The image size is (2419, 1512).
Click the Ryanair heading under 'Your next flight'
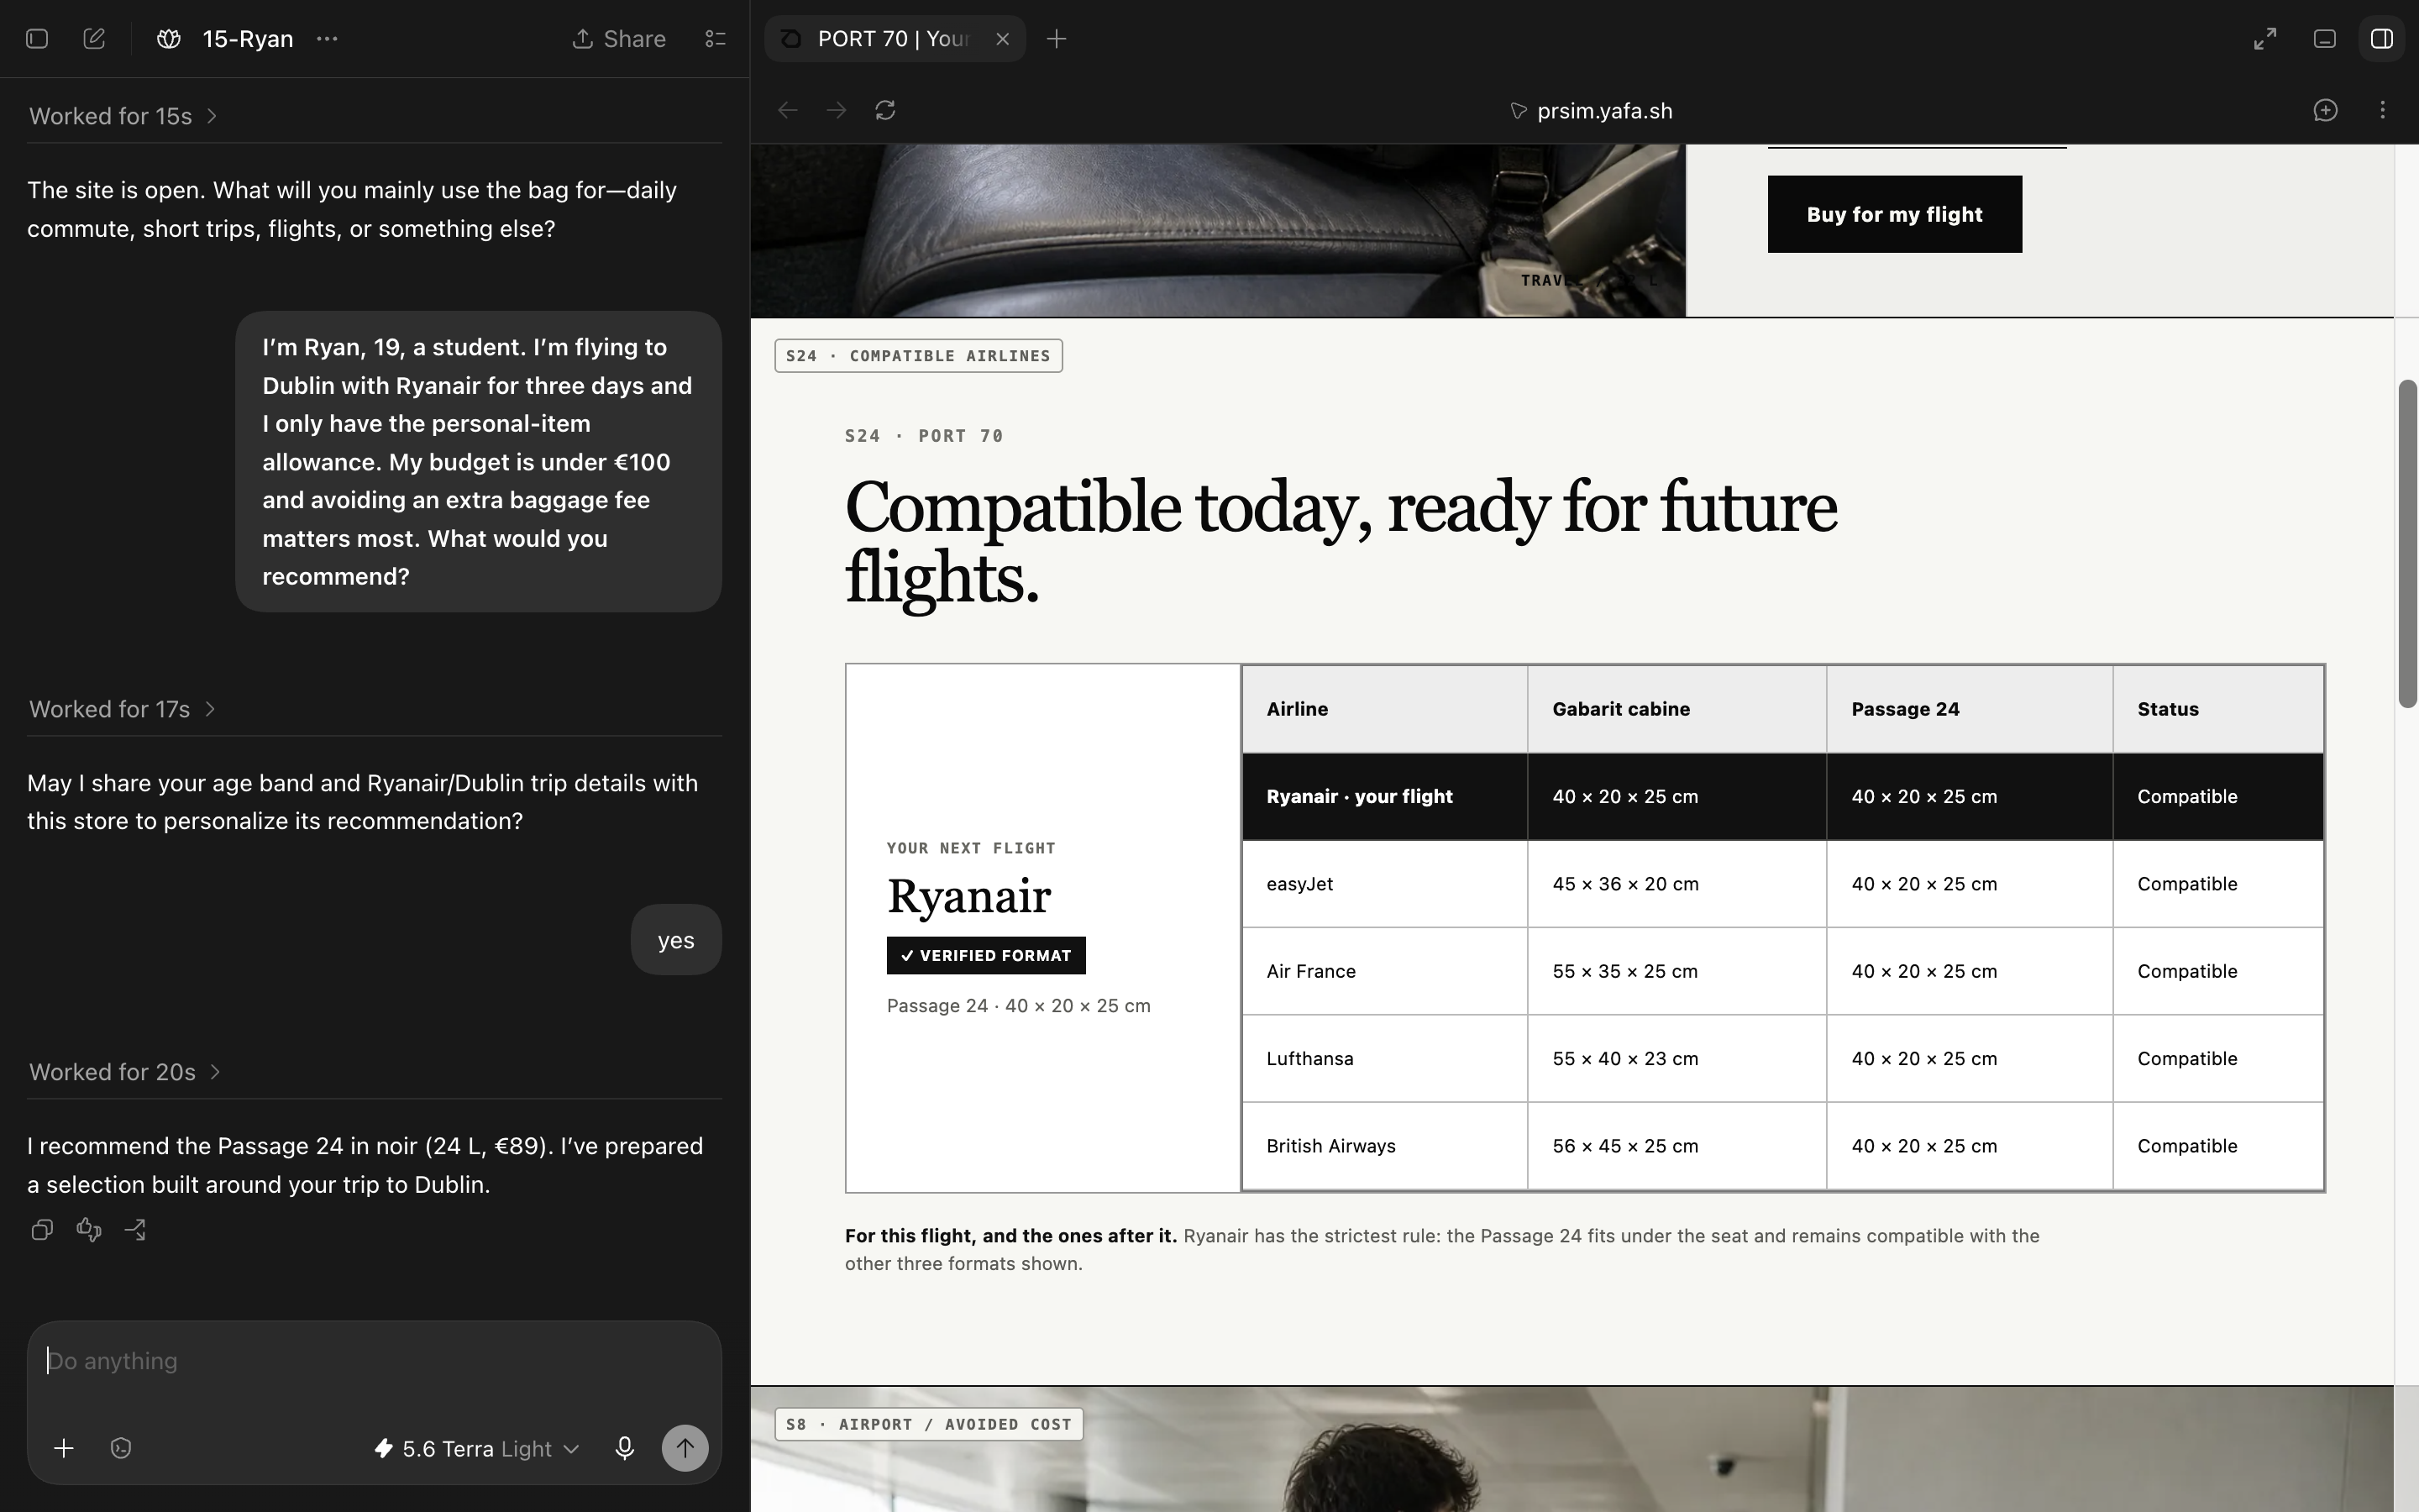pos(968,895)
